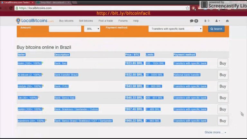The height and width of the screenshot is (139, 247).
Task: Click the '50 - 5000 BRL' limits cell
Action: tap(154, 75)
